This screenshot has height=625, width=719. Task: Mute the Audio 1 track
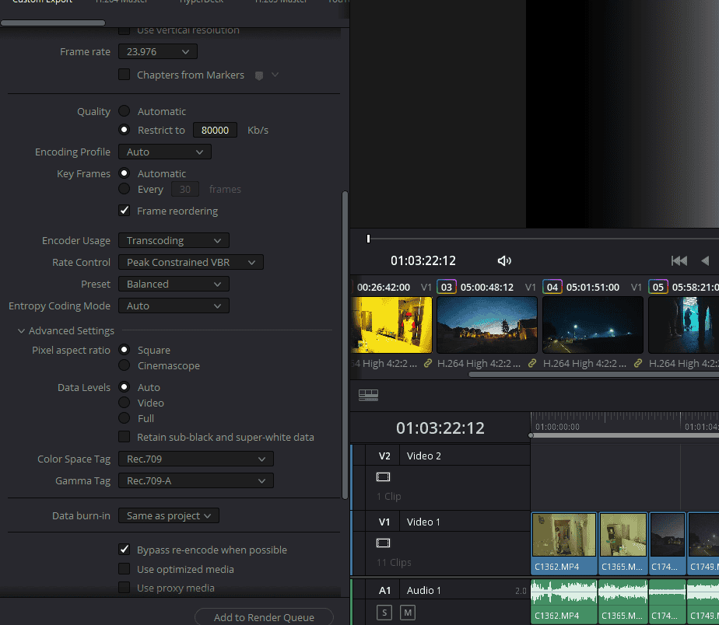[408, 613]
